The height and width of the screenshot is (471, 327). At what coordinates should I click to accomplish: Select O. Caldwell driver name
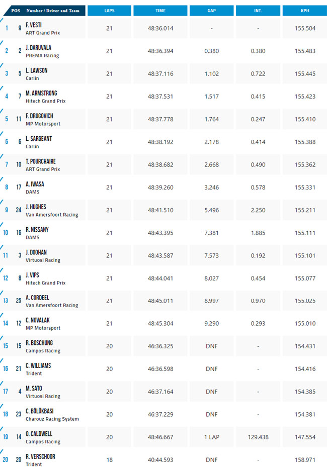coord(39,434)
